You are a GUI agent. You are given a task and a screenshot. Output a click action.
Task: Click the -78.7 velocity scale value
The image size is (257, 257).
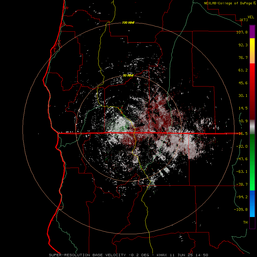[x=242, y=184]
